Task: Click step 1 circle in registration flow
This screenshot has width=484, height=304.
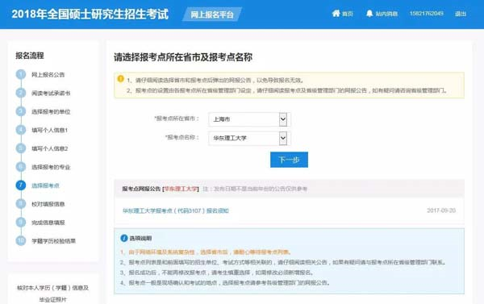Action: coord(21,74)
